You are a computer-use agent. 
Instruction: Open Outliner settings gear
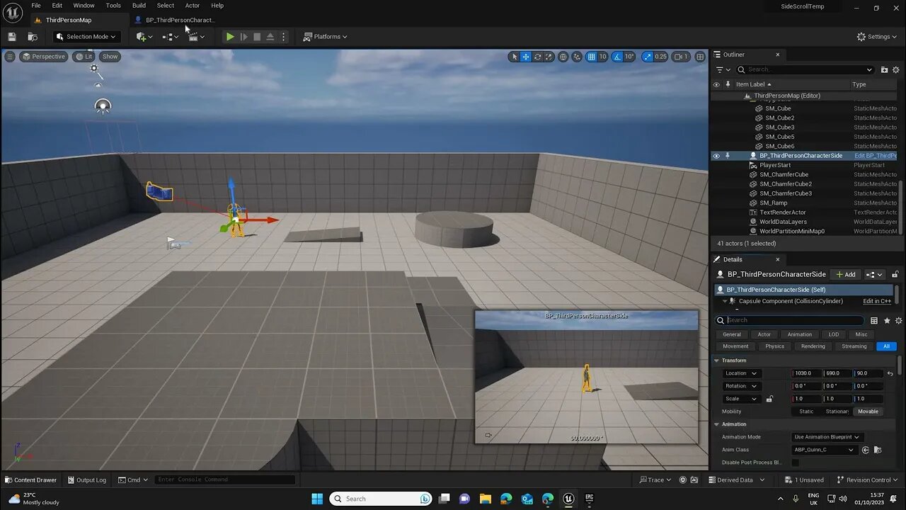tap(898, 69)
